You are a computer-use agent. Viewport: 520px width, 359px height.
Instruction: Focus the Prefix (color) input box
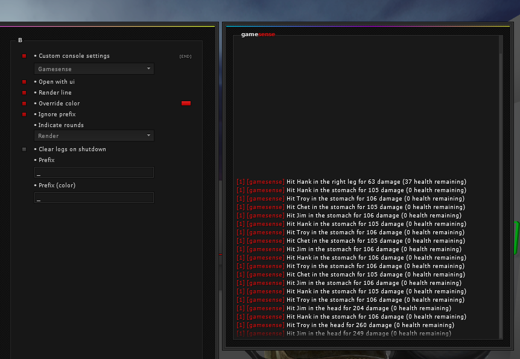coord(94,198)
